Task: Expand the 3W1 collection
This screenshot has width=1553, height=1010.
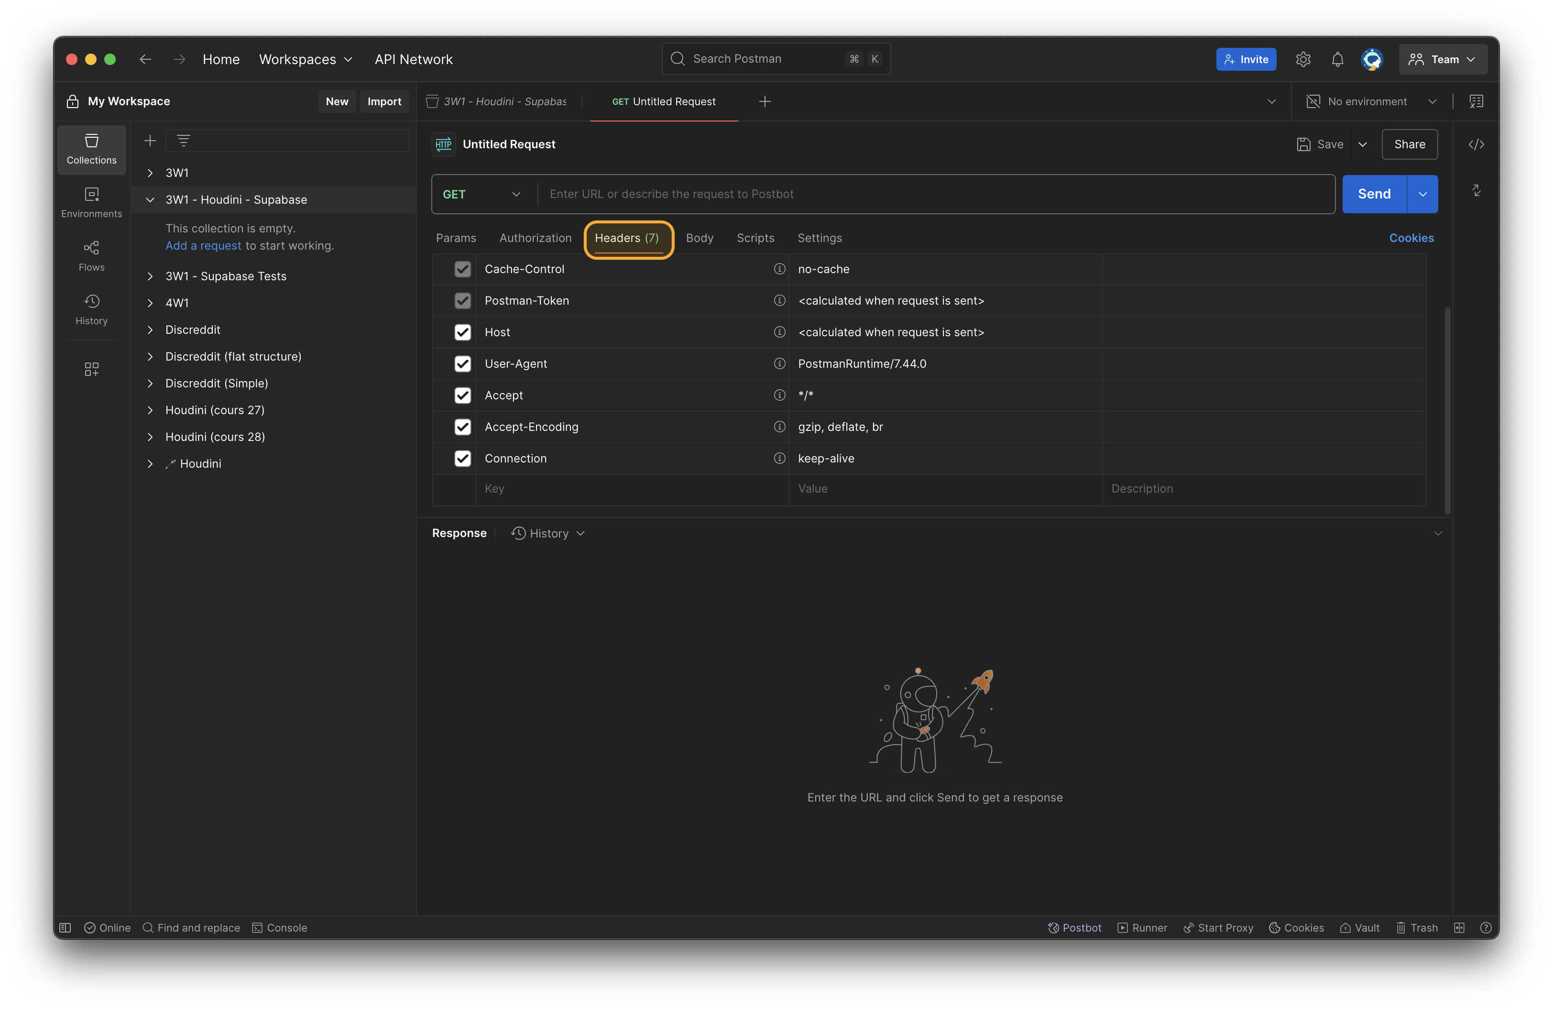Action: (150, 173)
